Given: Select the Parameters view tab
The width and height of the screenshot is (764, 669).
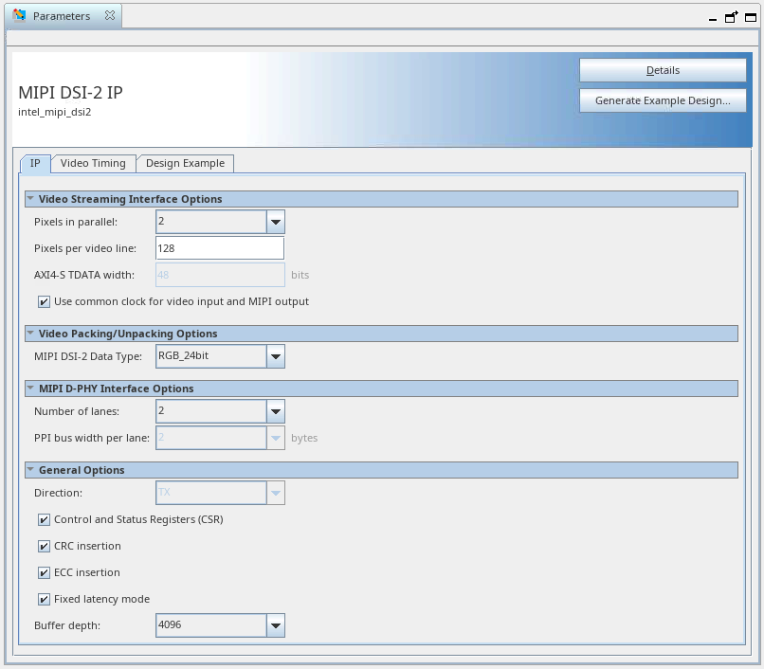Looking at the screenshot, I should tap(64, 16).
